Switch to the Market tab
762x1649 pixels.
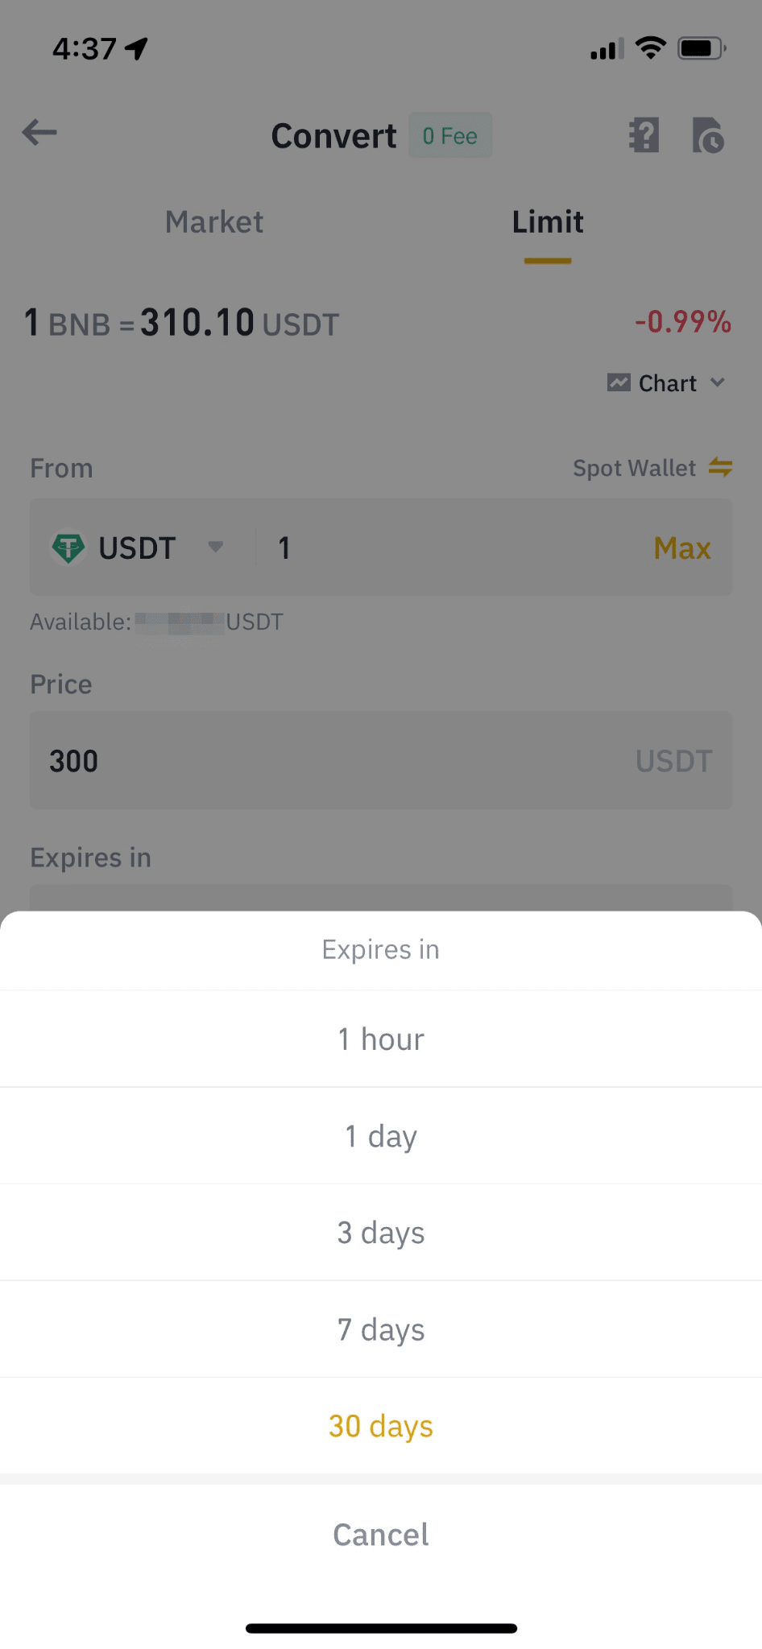[x=214, y=222]
